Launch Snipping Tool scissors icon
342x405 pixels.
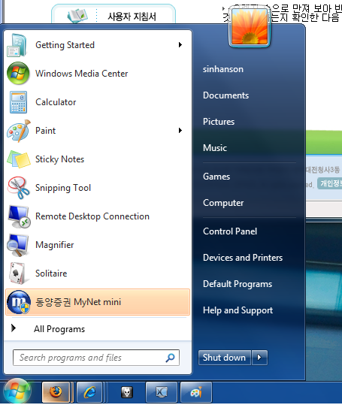[x=18, y=188]
